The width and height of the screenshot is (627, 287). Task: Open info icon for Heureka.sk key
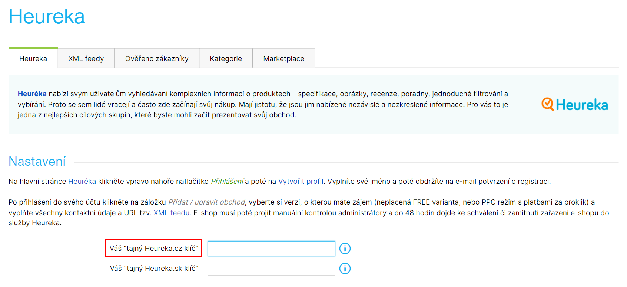(345, 269)
